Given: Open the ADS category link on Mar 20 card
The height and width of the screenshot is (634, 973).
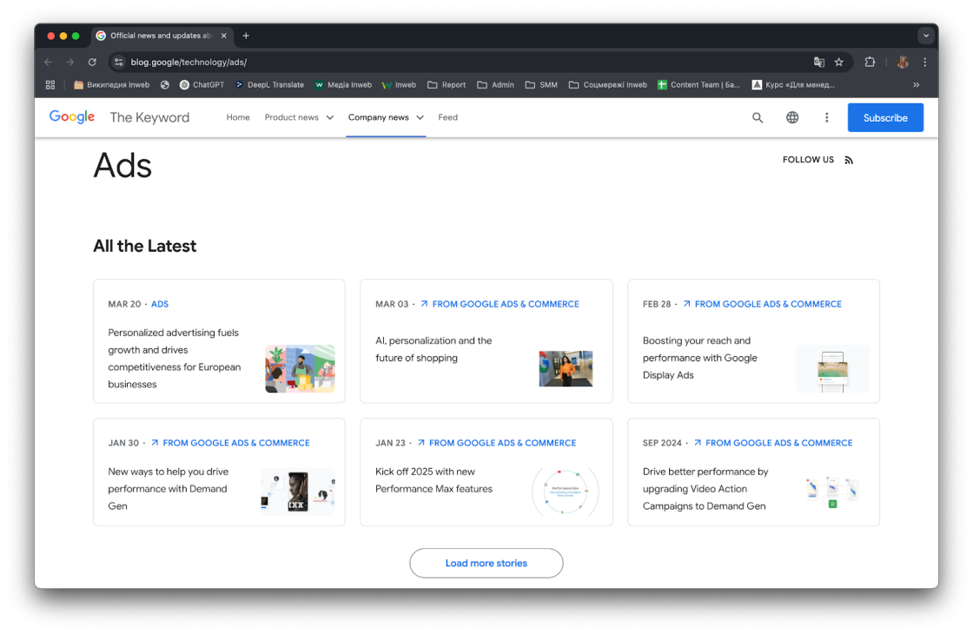Looking at the screenshot, I should pos(160,305).
